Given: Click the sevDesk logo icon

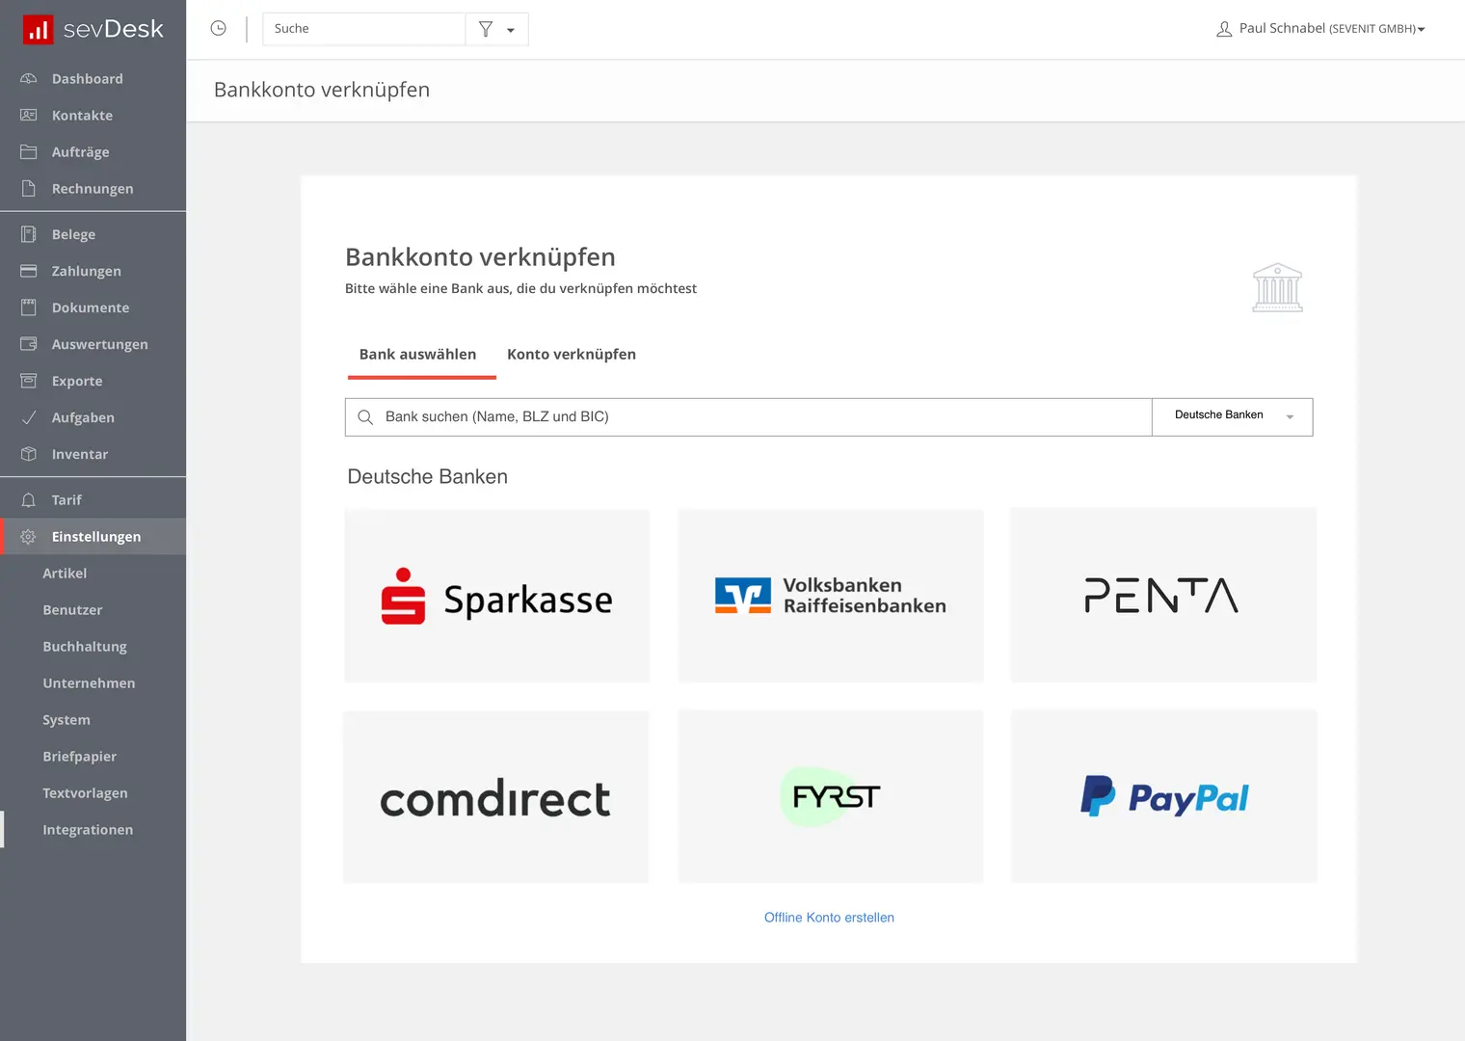Looking at the screenshot, I should coord(38,29).
